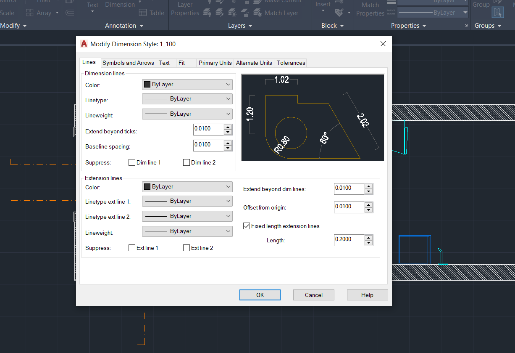Toggle Suppress Ext line 2 checkbox
The height and width of the screenshot is (353, 515).
187,248
